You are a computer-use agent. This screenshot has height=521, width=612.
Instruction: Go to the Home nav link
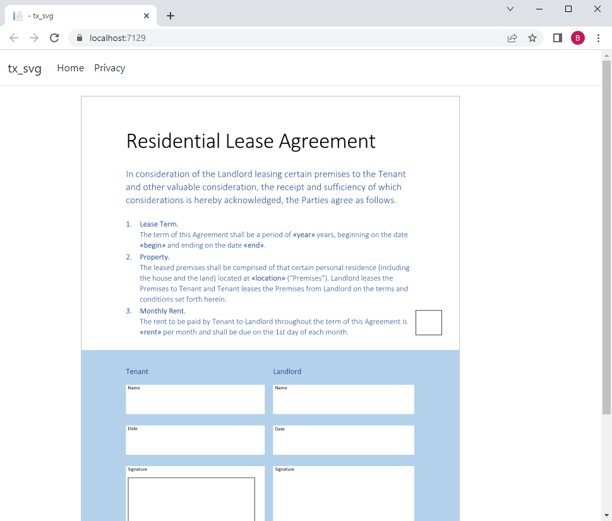tap(70, 67)
